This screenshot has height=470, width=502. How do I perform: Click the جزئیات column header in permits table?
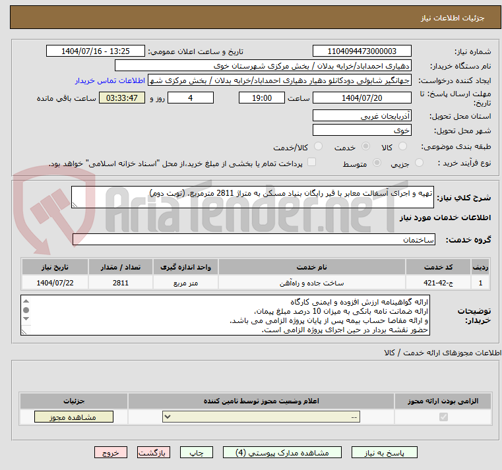click(74, 401)
